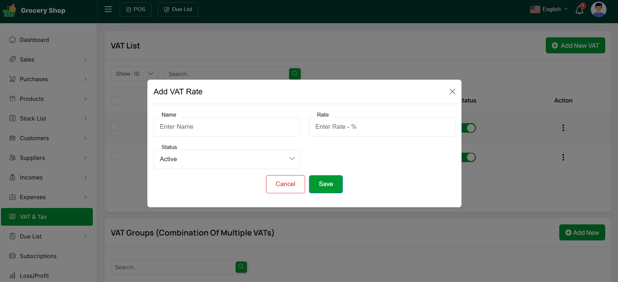Click the Enter Name input field
618x282 pixels.
tap(226, 127)
